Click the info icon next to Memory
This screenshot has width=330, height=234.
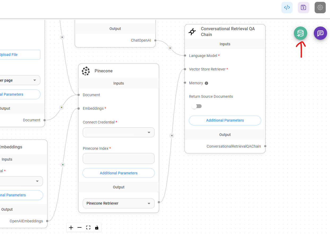coord(207,83)
